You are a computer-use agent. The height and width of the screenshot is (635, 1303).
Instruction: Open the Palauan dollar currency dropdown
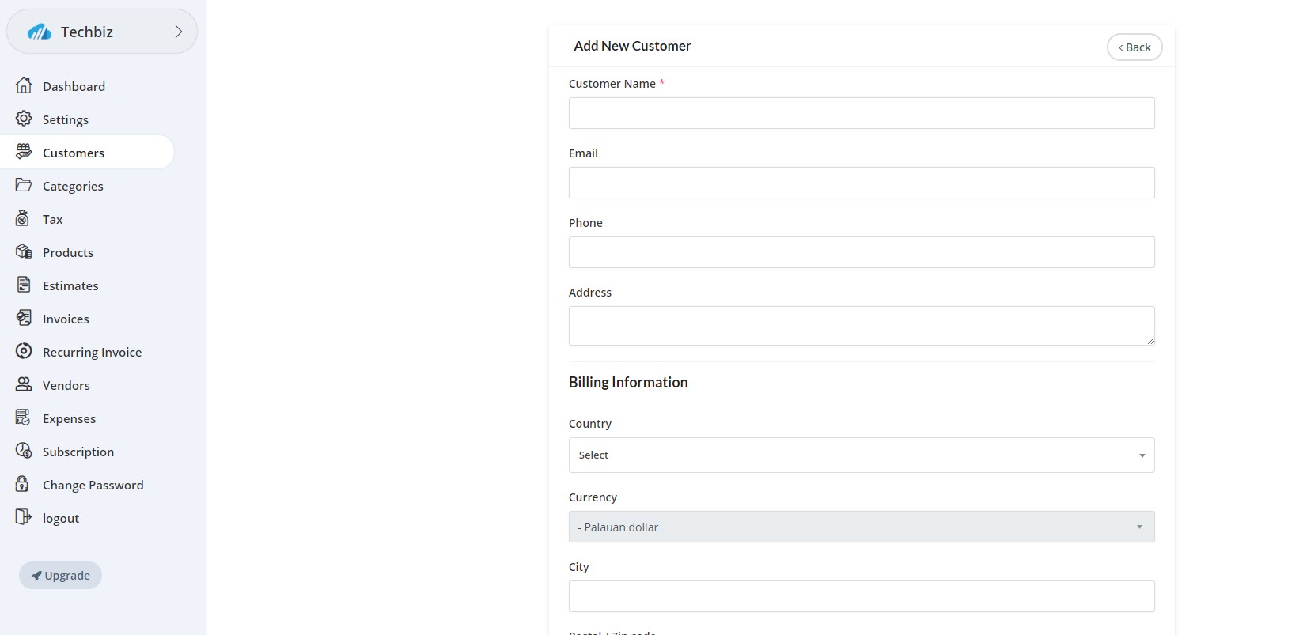pos(861,527)
